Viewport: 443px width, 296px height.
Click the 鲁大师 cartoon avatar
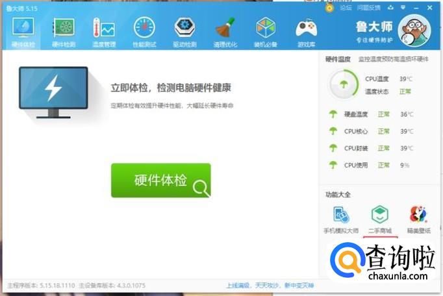(x=414, y=31)
